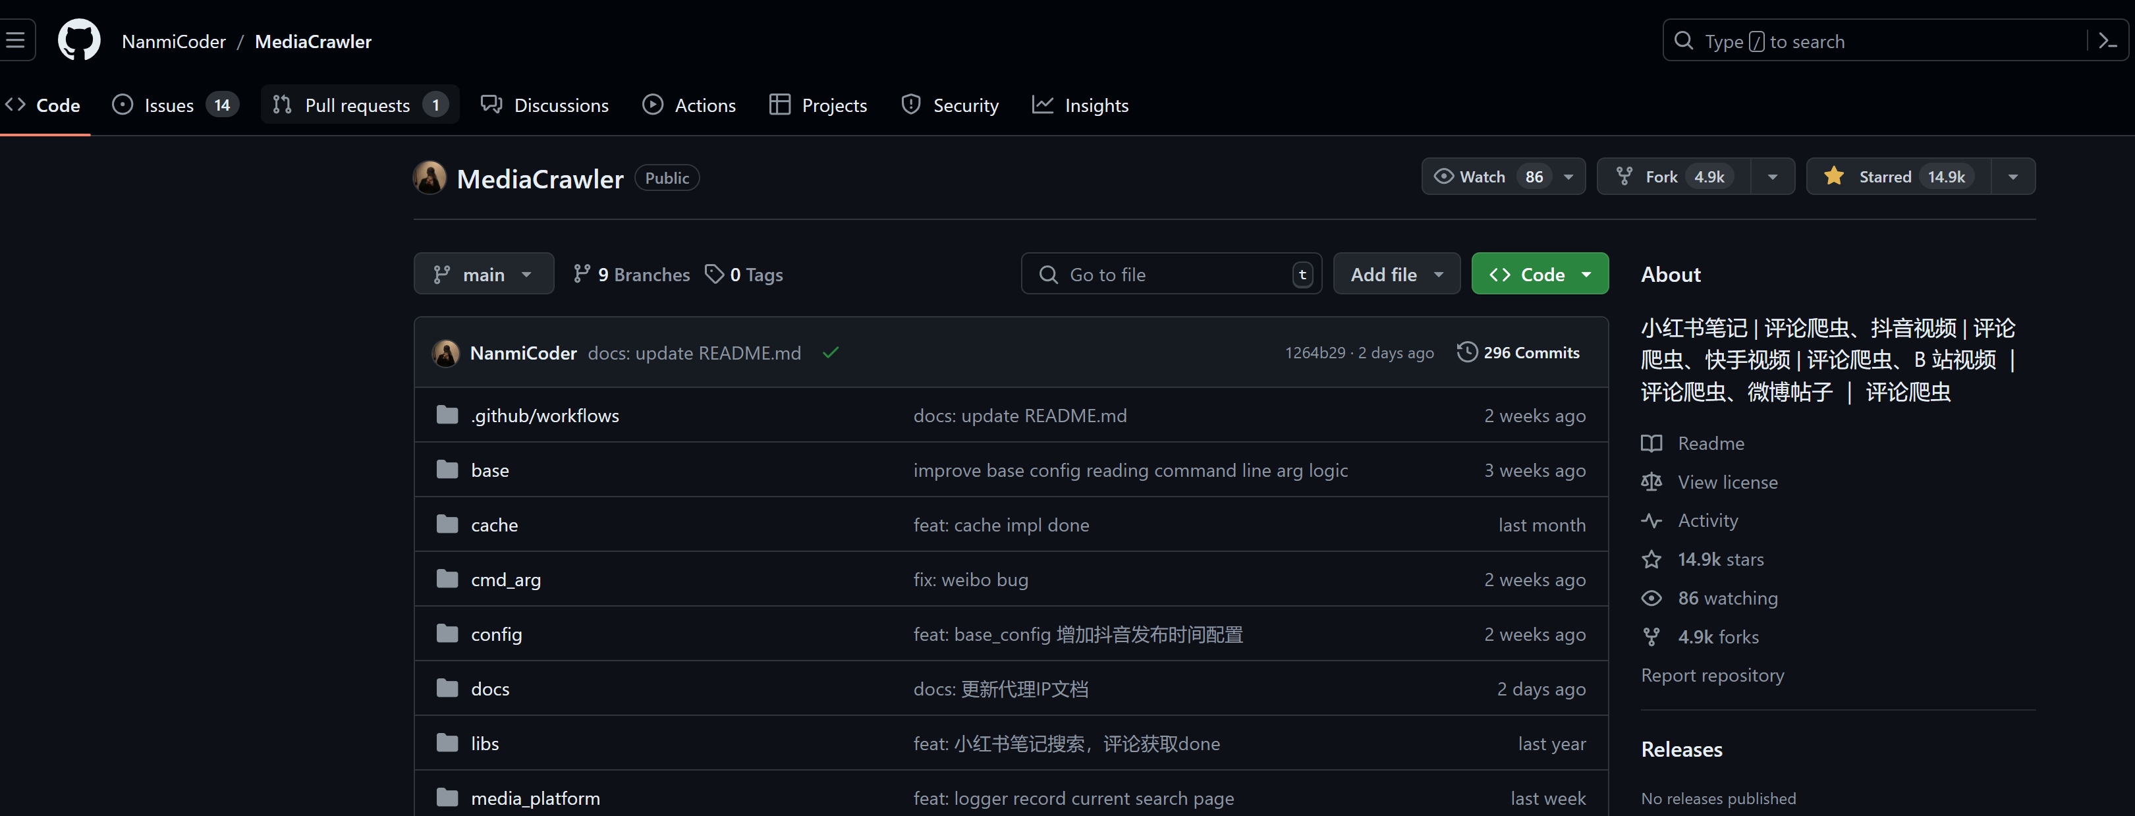The width and height of the screenshot is (2135, 816).
Task: Click the docs folder icon
Action: click(447, 688)
